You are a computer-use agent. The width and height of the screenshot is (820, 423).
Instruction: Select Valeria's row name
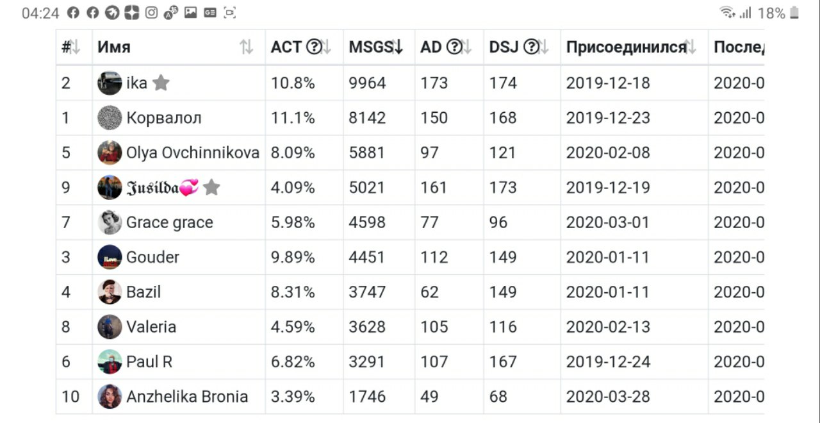click(x=151, y=327)
